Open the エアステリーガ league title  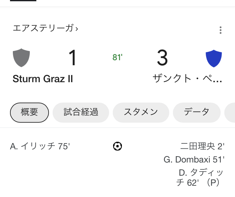[44, 28]
